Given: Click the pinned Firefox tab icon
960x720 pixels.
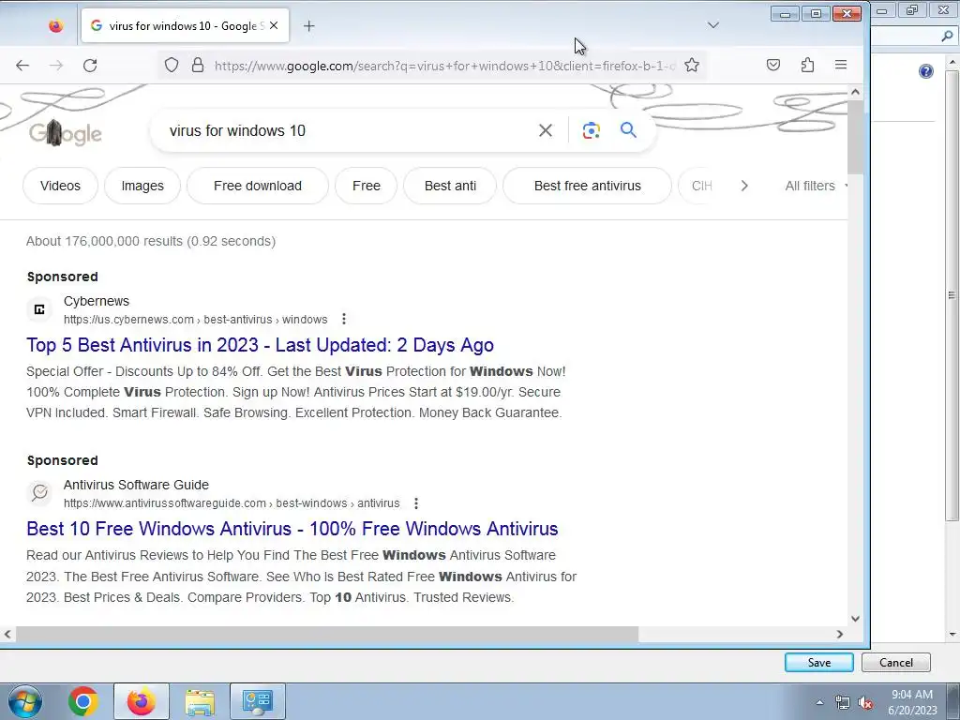Looking at the screenshot, I should [x=55, y=25].
